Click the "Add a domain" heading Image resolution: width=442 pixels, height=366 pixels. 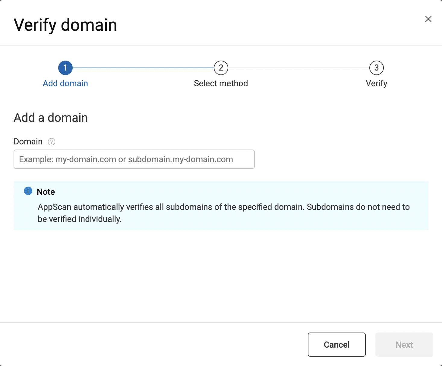(x=51, y=118)
